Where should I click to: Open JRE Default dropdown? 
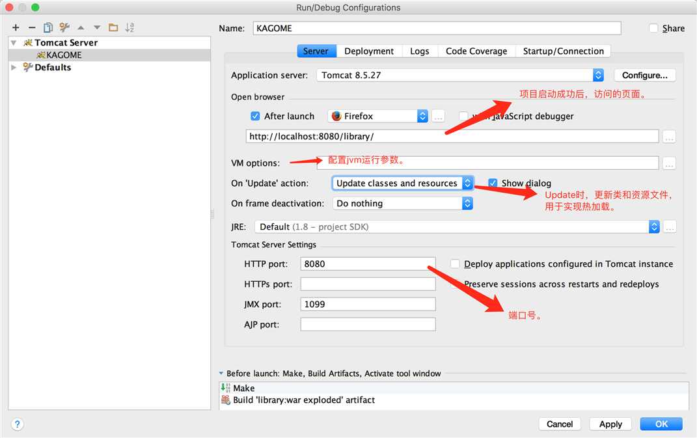coord(457,226)
